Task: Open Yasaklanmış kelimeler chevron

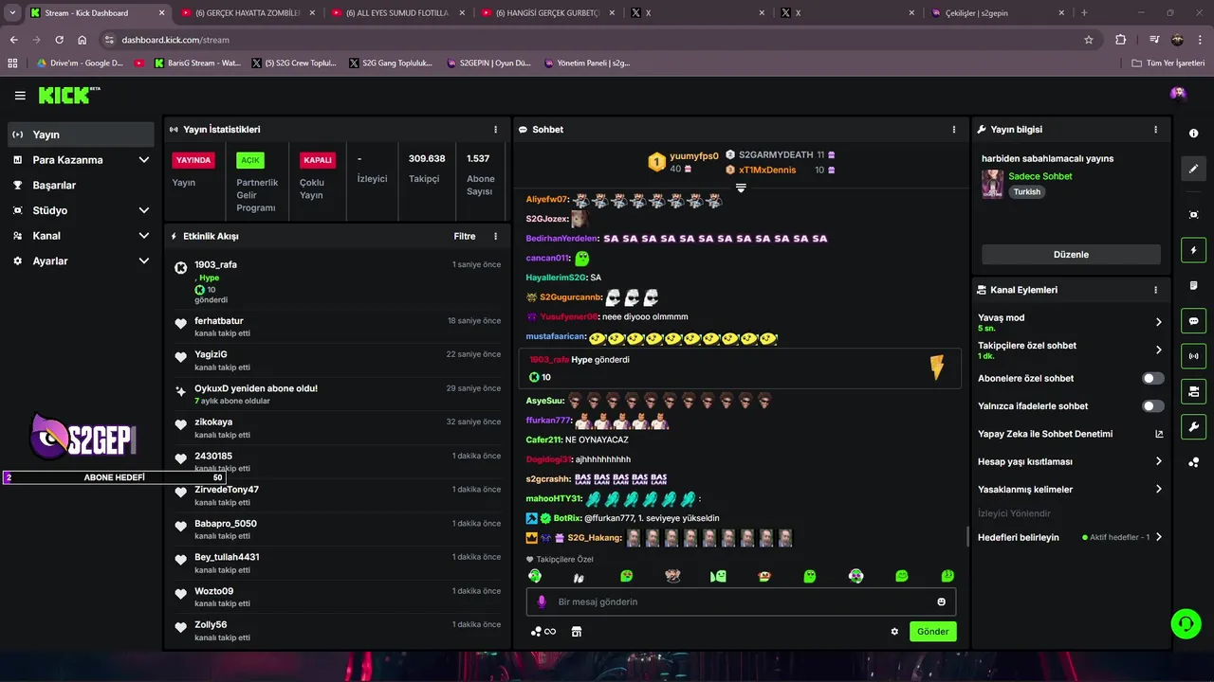Action: (x=1159, y=490)
